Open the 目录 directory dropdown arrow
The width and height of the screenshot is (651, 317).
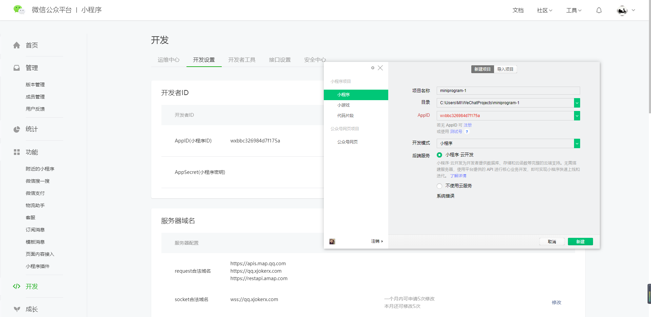(577, 103)
